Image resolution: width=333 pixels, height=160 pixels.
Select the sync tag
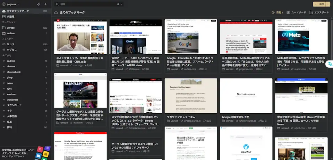25,89
